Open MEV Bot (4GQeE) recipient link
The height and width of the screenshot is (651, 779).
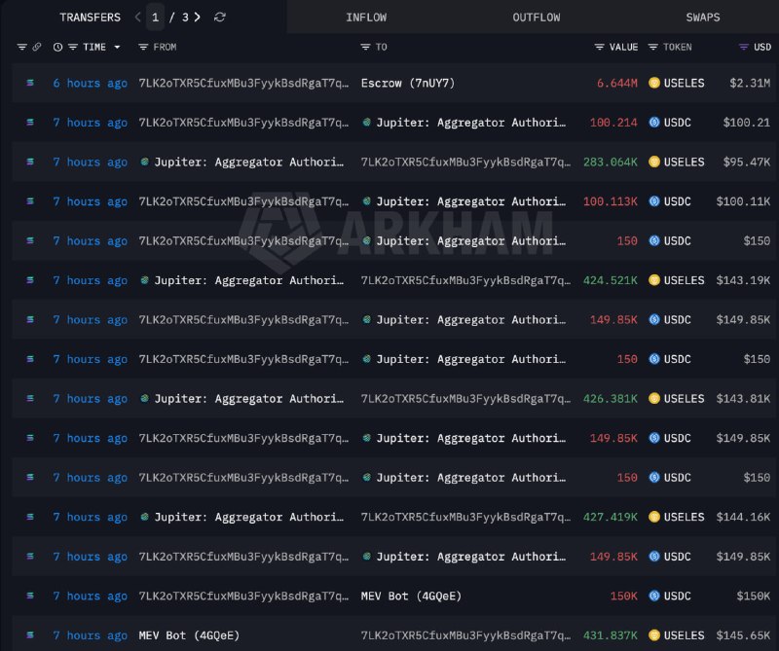[411, 596]
